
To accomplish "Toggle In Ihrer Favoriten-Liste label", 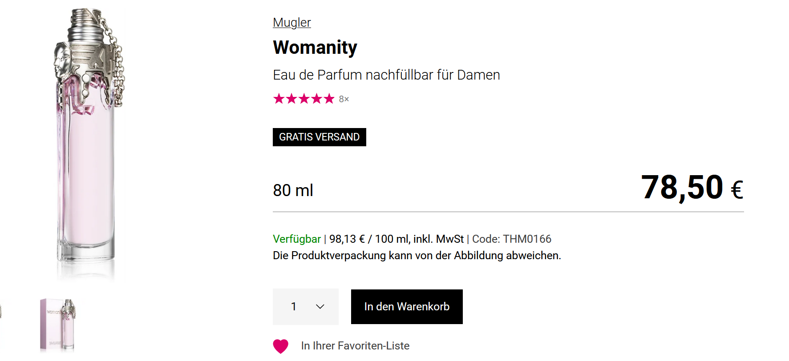I will 355,345.
